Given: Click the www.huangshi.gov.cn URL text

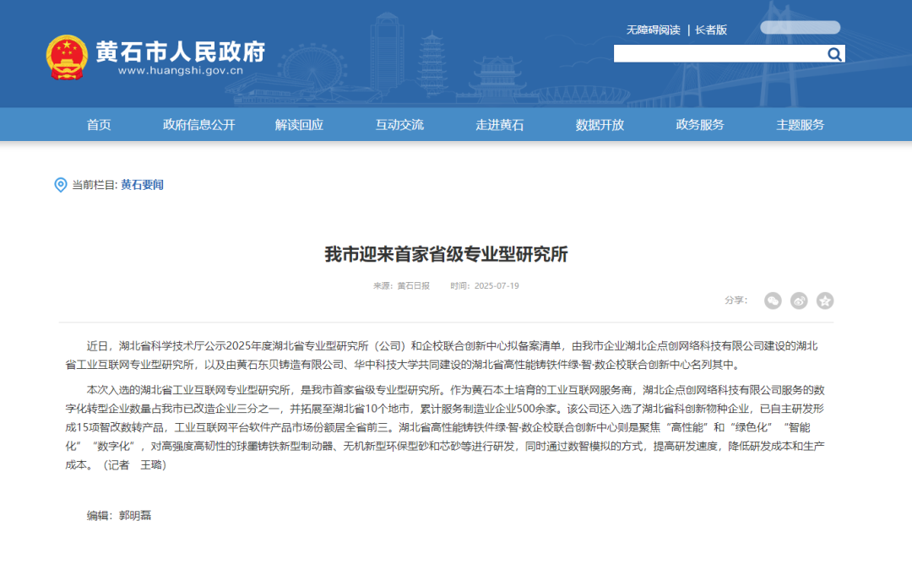Looking at the screenshot, I should [181, 71].
